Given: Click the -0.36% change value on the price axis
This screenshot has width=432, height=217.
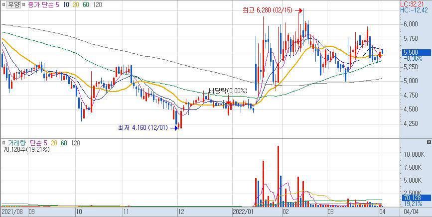Looking at the screenshot, I should point(413,58).
